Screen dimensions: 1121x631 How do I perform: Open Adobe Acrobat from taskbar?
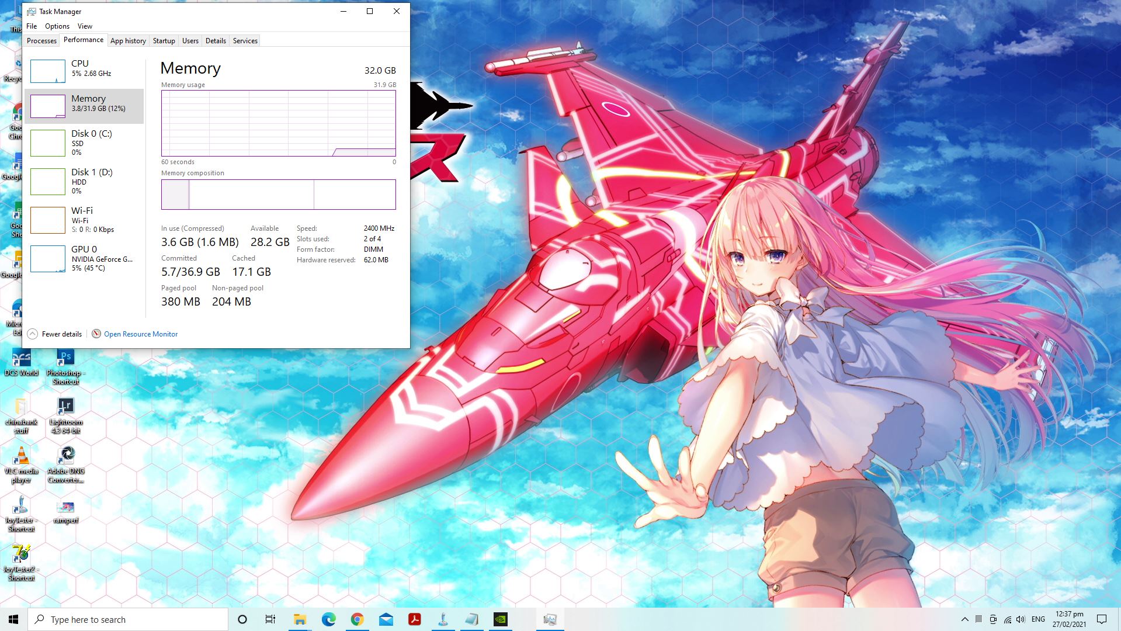coord(415,619)
